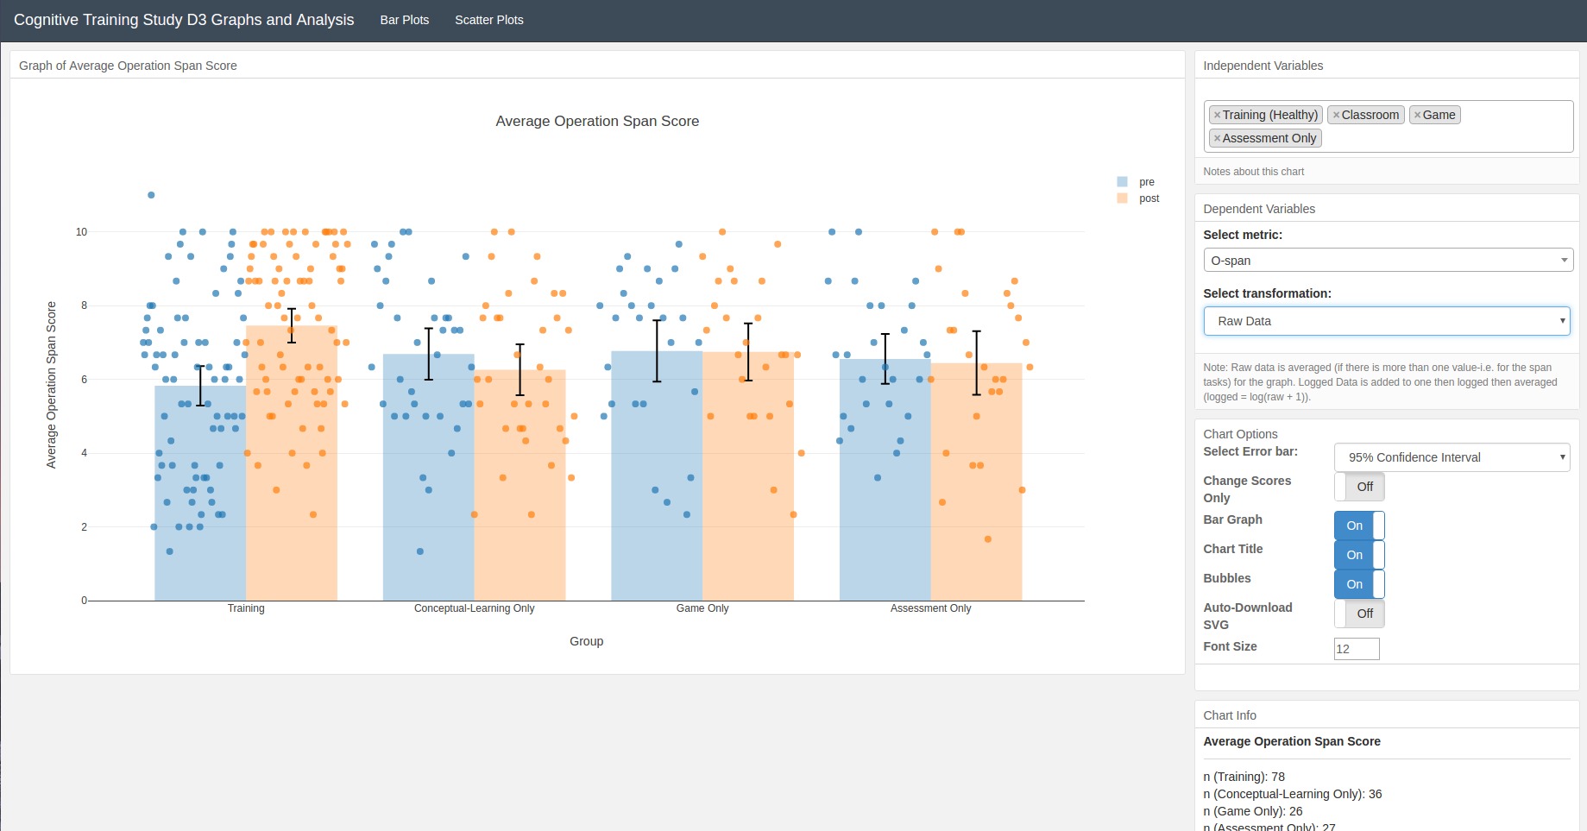Click the pre legend color swatch
1587x831 pixels.
1122,182
